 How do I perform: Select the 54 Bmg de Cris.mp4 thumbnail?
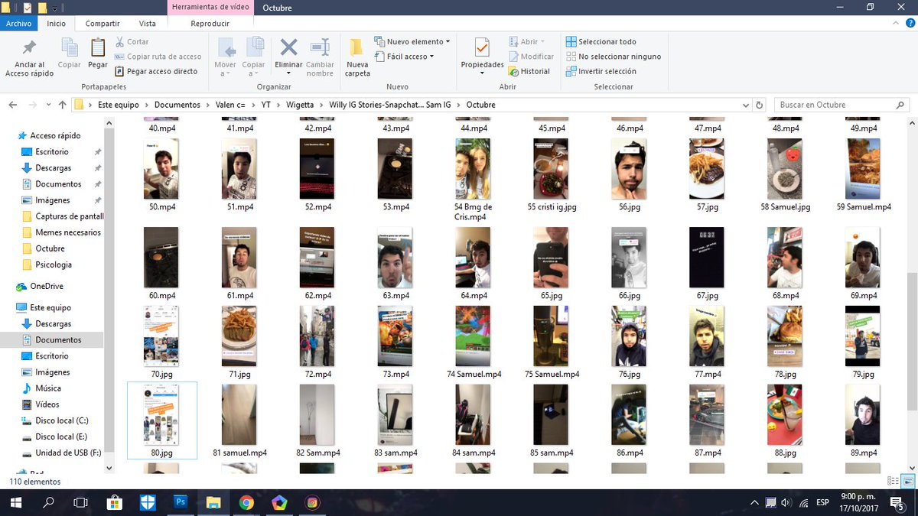[473, 169]
